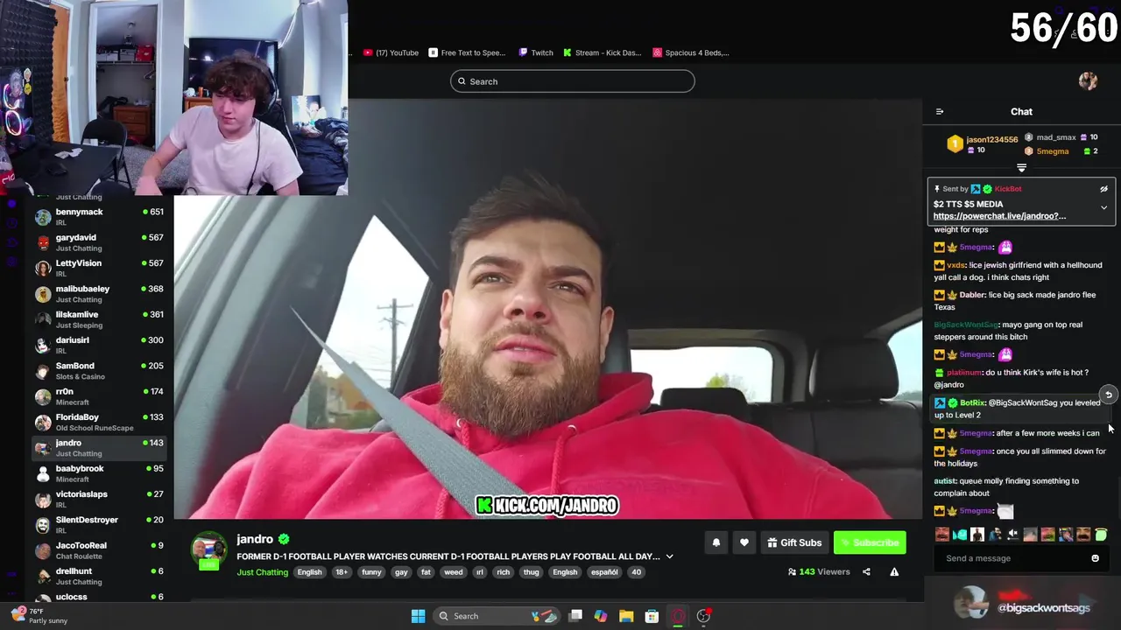Open the garydavid channel in the sidebar
Viewport: 1121px width, 630px height.
point(99,242)
